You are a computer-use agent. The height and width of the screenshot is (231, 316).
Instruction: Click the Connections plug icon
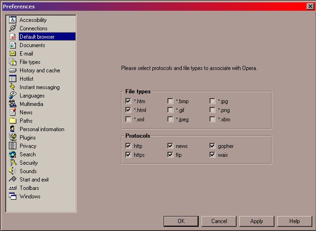(13, 28)
